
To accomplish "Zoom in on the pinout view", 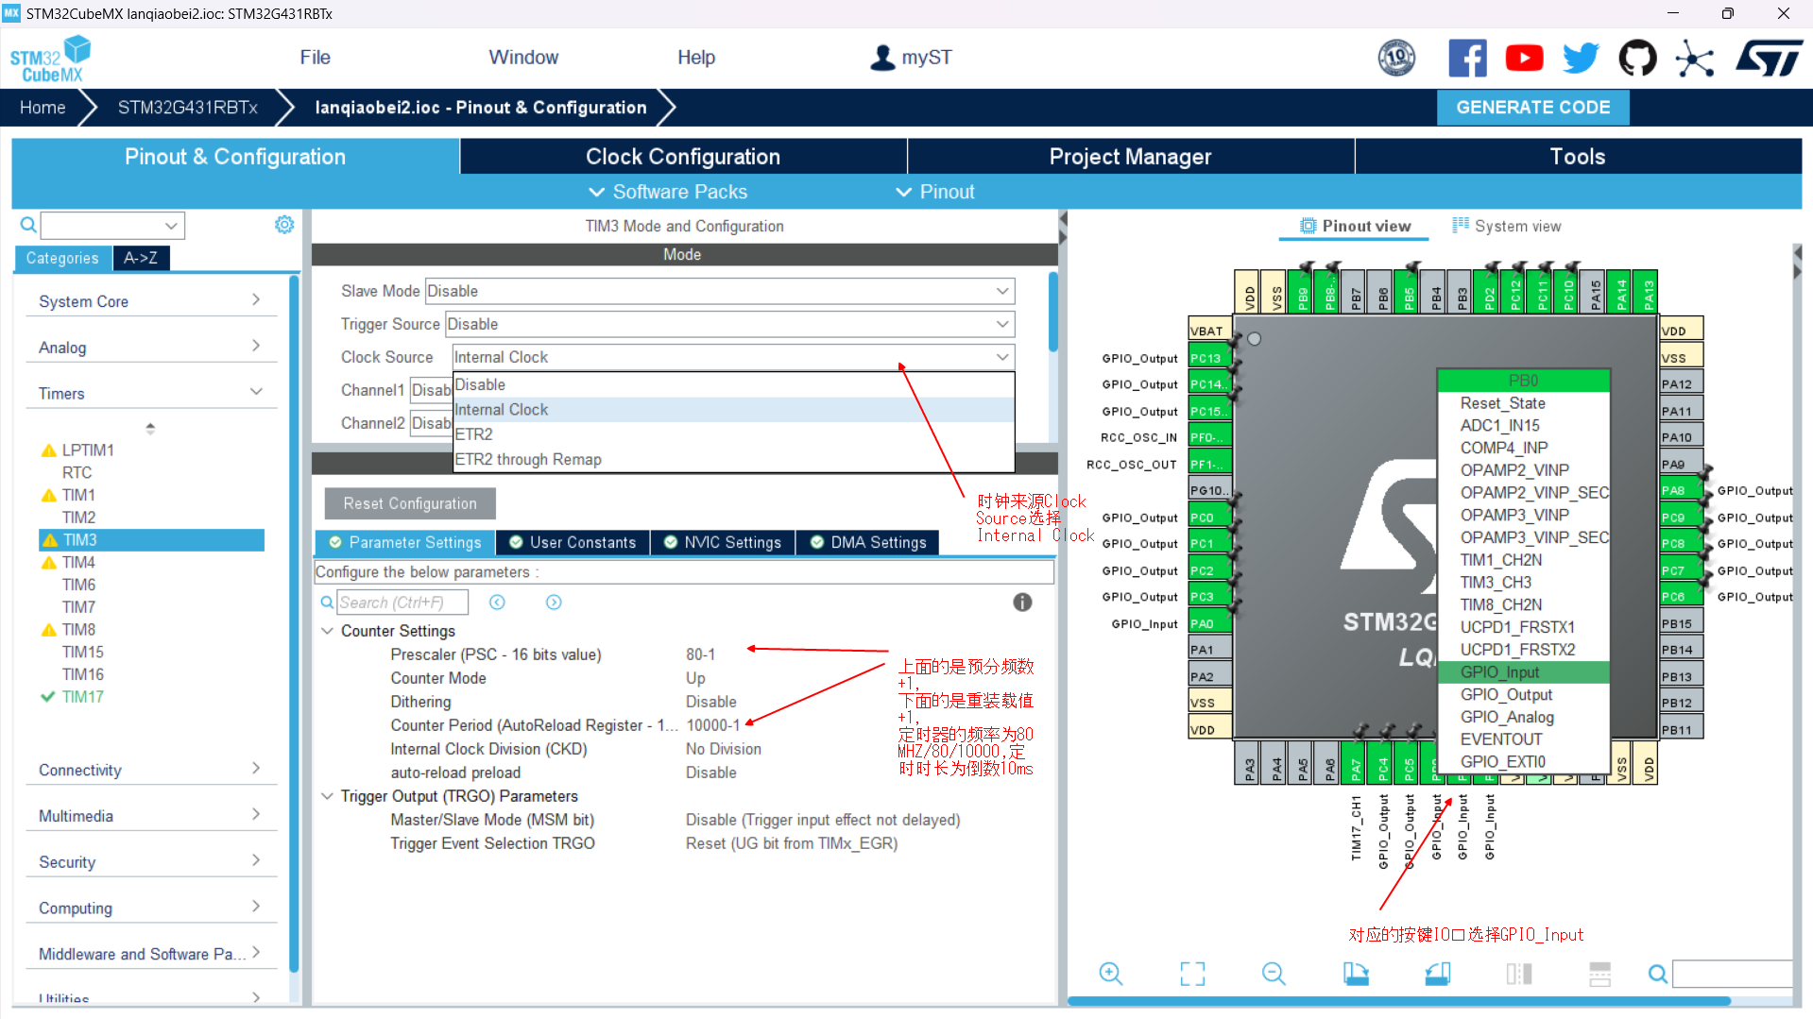I will [1111, 974].
